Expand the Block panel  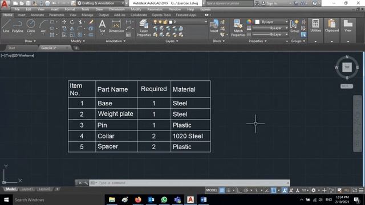click(219, 41)
